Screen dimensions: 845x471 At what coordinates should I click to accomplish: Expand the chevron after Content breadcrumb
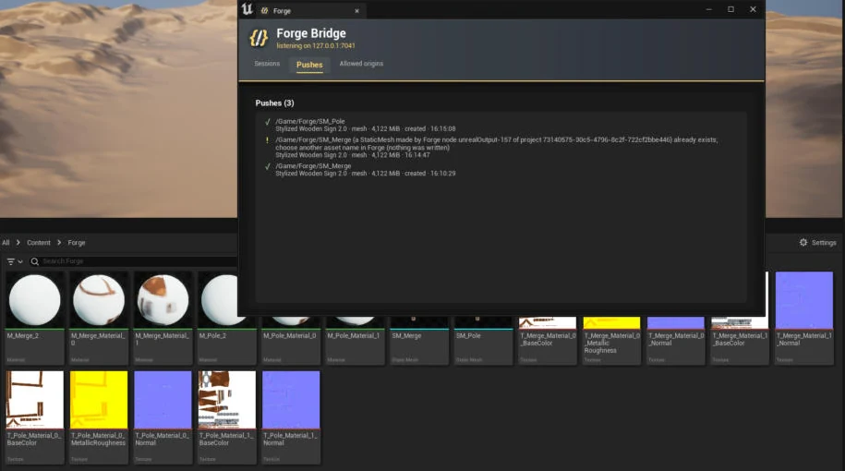coord(59,243)
